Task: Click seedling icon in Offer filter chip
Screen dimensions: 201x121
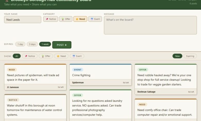Action: (x=43, y=56)
